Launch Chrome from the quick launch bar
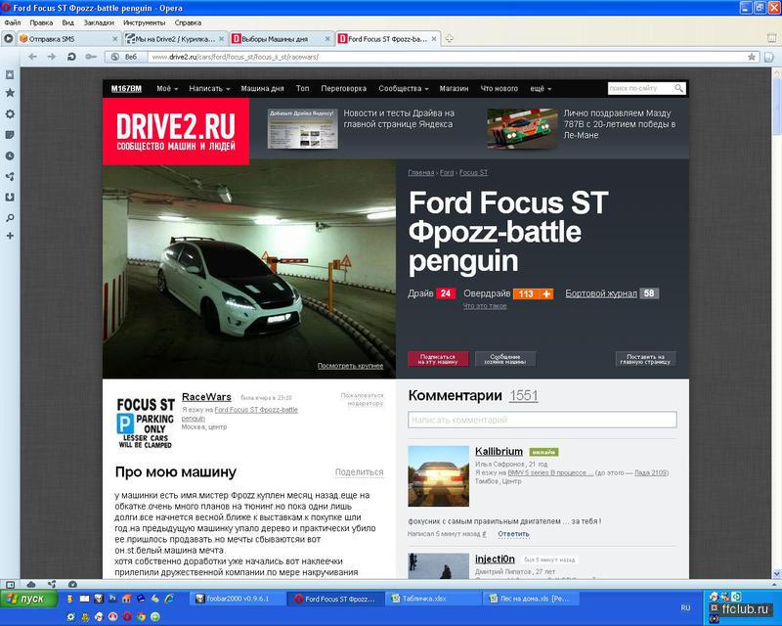Image resolution: width=782 pixels, height=626 pixels. (141, 617)
